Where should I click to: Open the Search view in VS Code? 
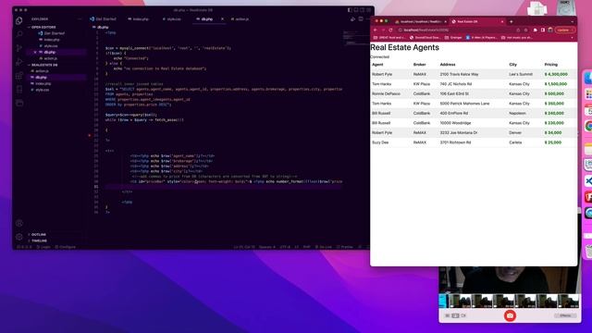18,34
